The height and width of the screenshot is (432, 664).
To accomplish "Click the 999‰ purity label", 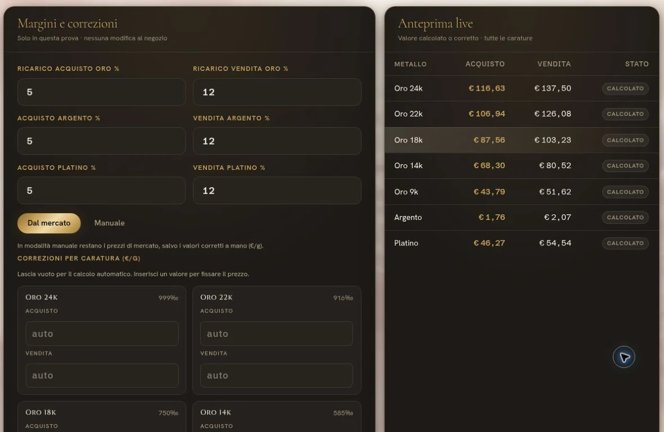I will pos(168,298).
